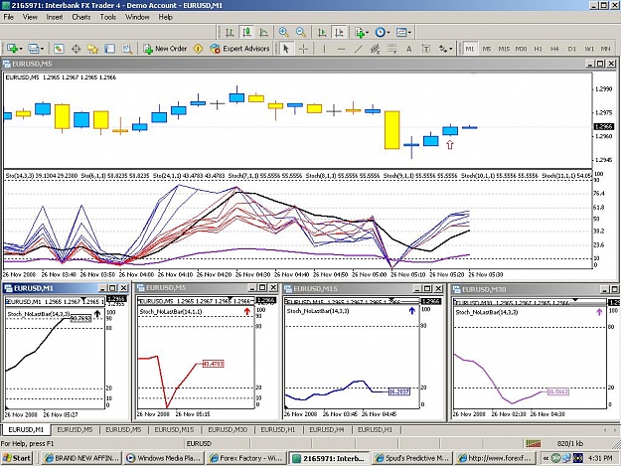
Task: Set timeframe to M15 in toolbar
Action: pyautogui.click(x=504, y=49)
